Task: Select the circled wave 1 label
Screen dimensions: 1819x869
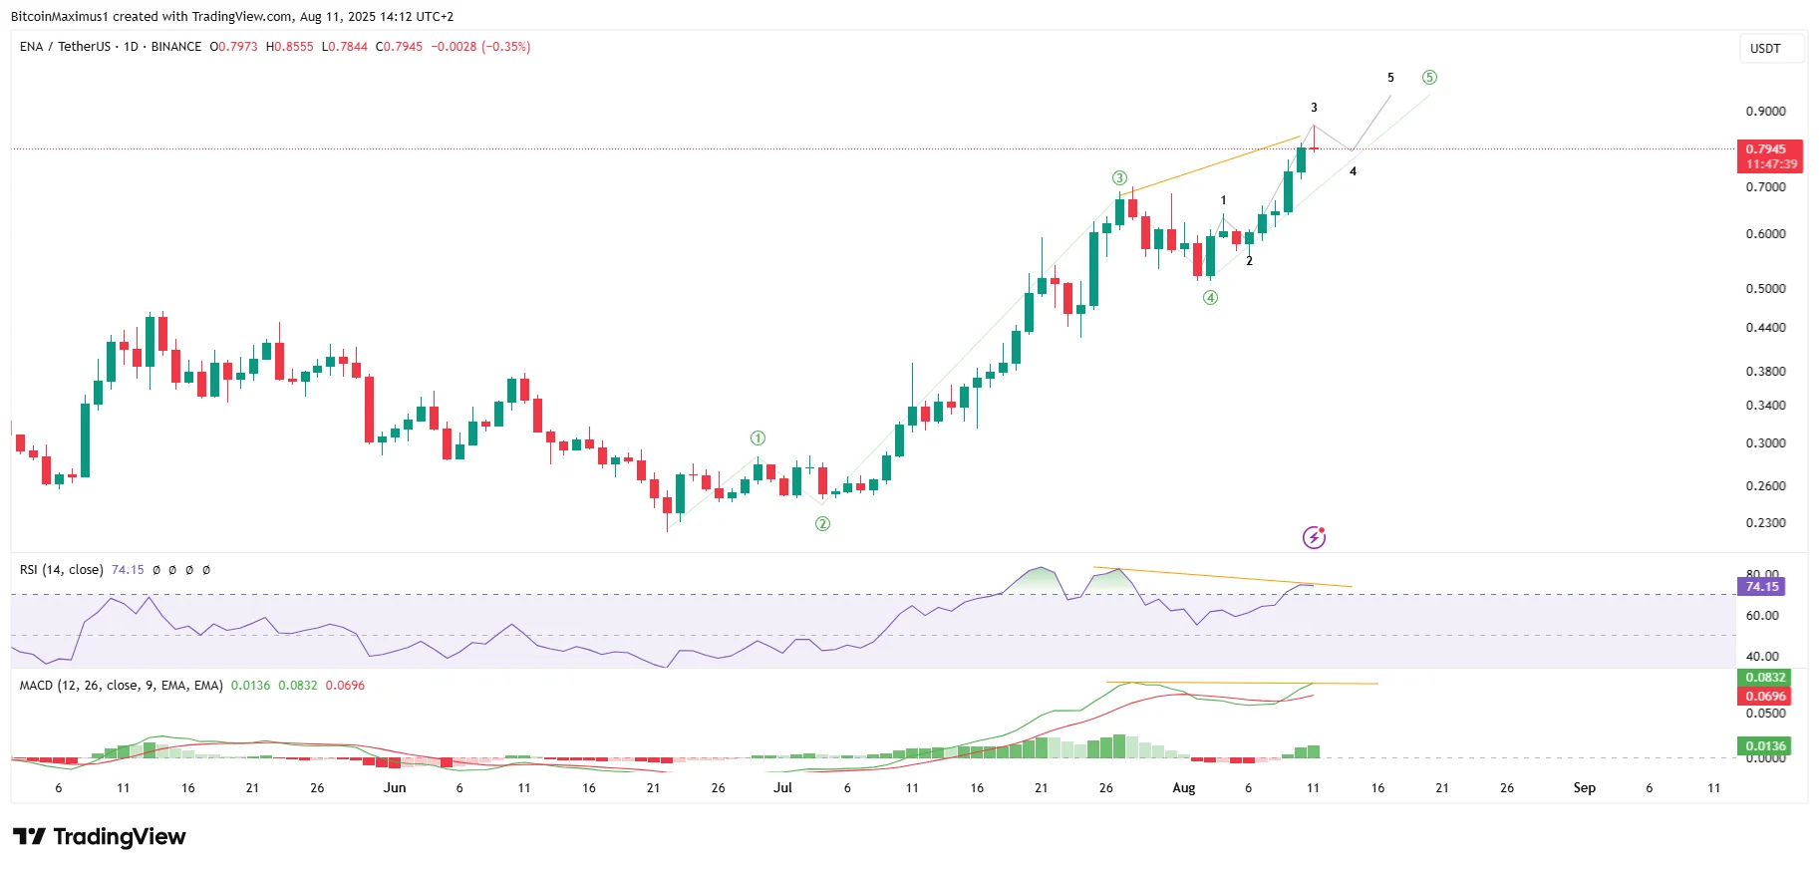Action: click(x=758, y=438)
